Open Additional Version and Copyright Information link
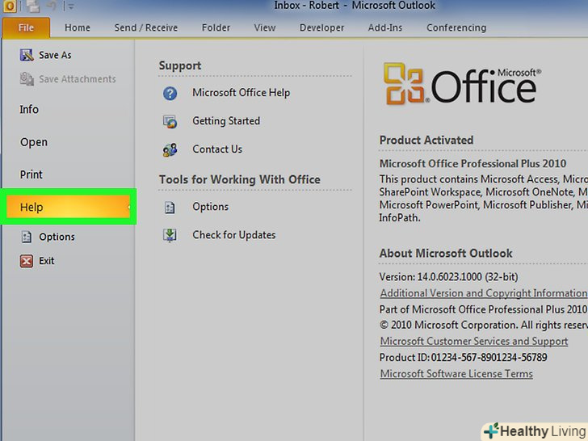 click(x=483, y=293)
